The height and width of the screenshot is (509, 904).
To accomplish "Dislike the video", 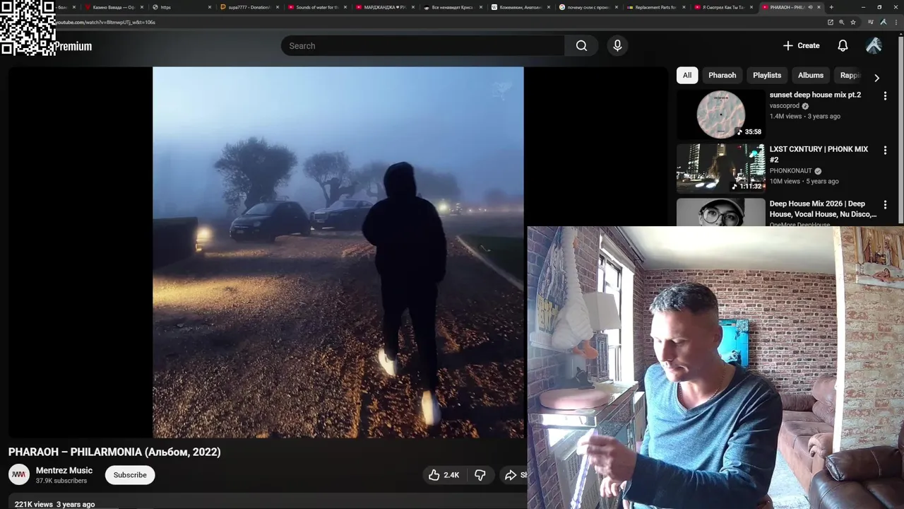I will 480,475.
